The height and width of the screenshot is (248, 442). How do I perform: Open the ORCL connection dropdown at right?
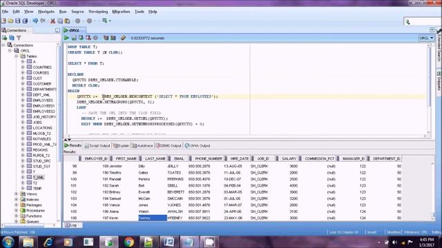[426, 38]
